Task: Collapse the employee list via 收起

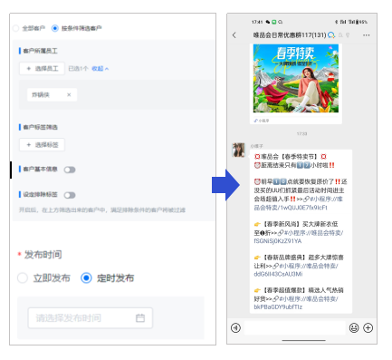Action: (x=100, y=69)
